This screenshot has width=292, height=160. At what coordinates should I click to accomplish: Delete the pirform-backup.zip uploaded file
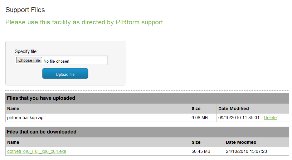pyautogui.click(x=270, y=118)
